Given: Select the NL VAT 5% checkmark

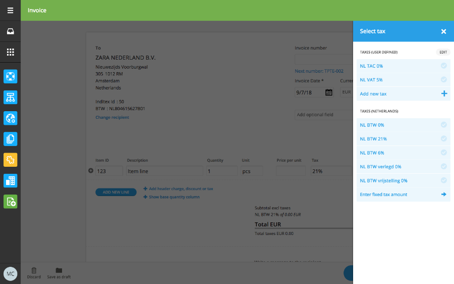Looking at the screenshot, I should 443,79.
